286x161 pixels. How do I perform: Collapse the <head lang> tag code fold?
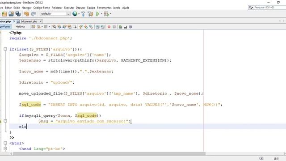pos(5,148)
